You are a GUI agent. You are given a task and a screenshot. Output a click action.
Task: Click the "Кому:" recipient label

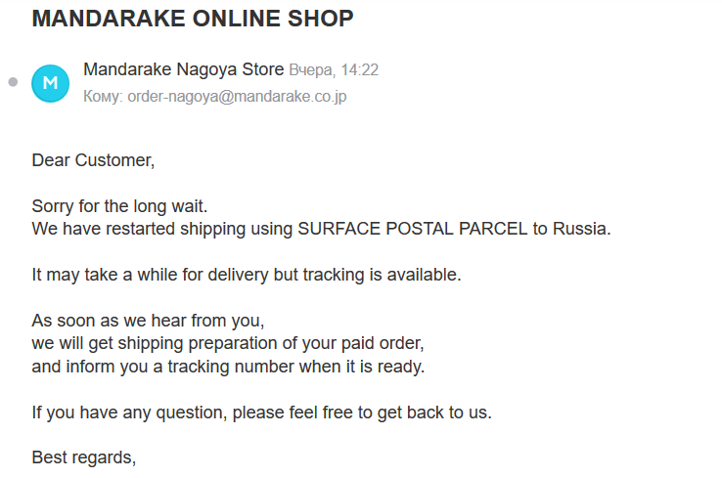104,97
